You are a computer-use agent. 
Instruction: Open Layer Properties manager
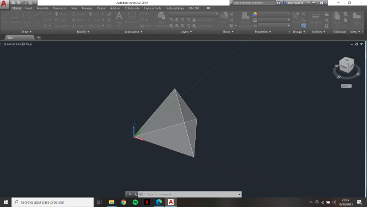(x=161, y=20)
